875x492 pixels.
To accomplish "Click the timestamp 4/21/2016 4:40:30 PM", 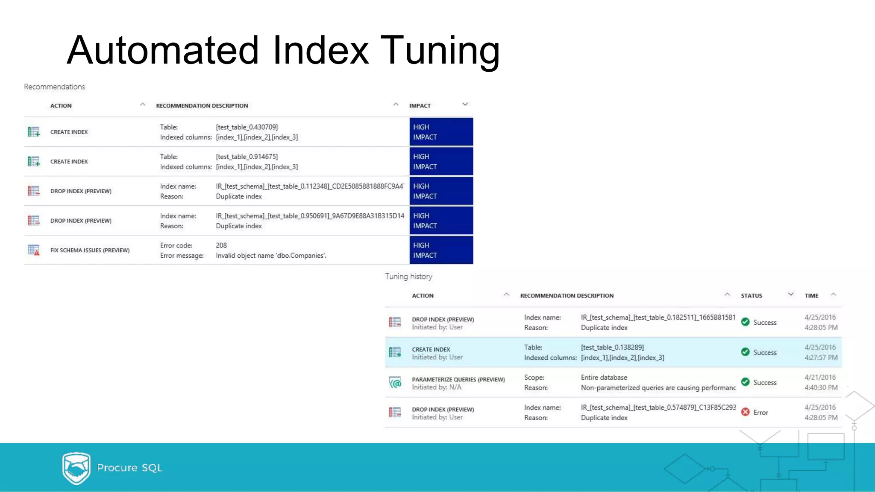I will [x=821, y=382].
